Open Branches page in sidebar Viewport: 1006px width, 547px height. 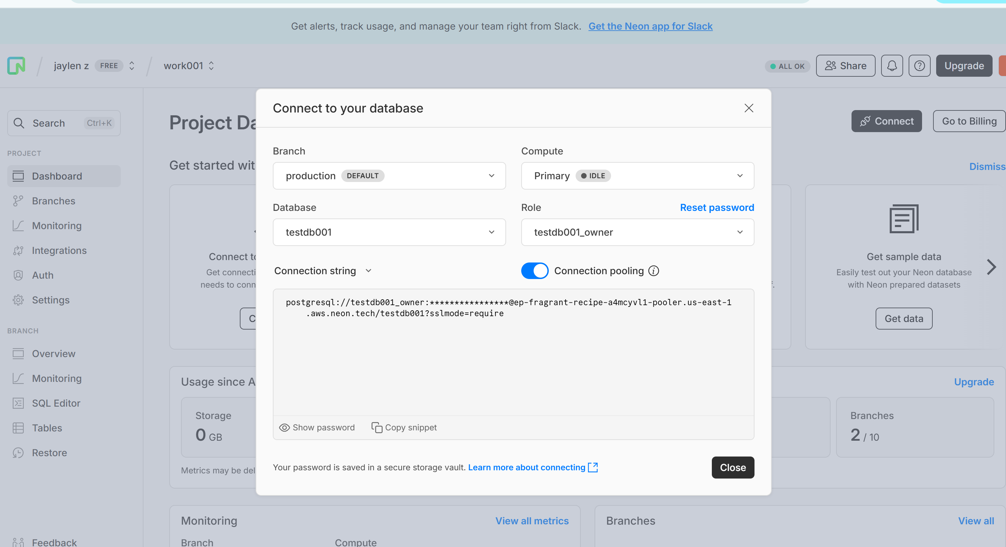click(x=54, y=201)
